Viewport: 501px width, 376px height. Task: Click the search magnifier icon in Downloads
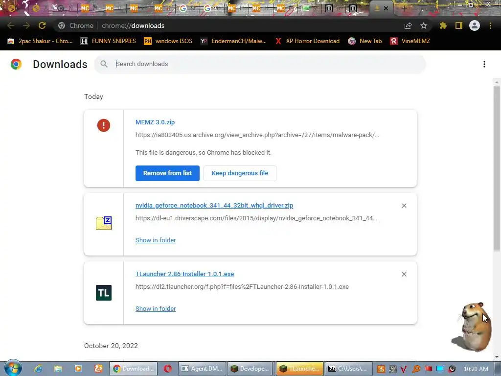tap(104, 64)
